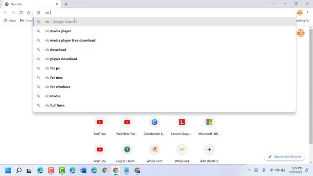This screenshot has width=313, height=176.
Task: Open the Notepad taskbar icon
Action: coord(126,171)
